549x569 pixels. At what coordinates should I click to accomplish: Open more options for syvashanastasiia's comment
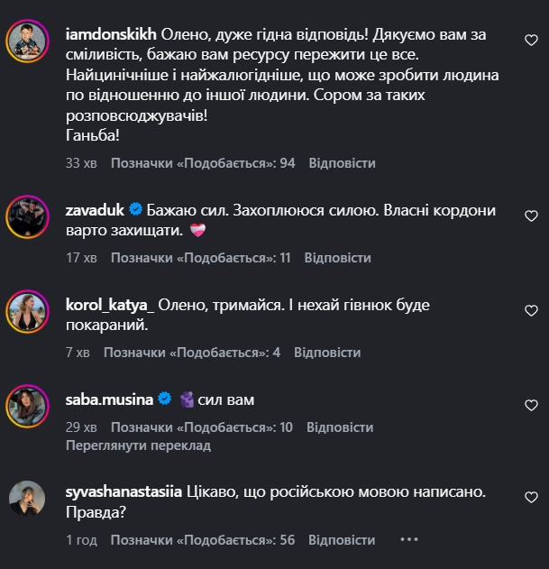click(409, 539)
